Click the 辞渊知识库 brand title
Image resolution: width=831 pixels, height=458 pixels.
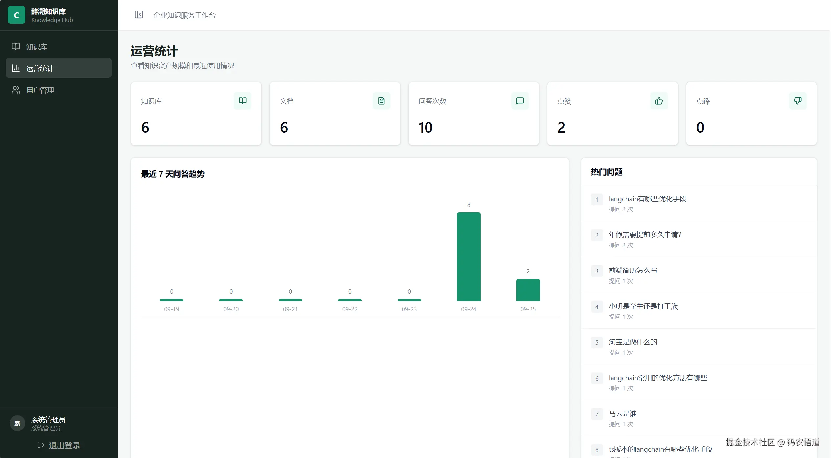[x=48, y=11]
